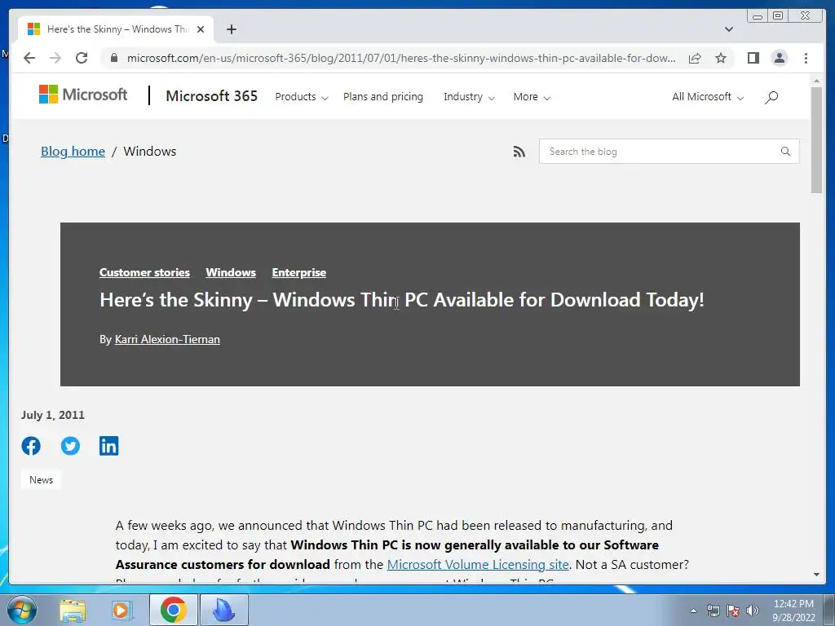Image resolution: width=835 pixels, height=626 pixels.
Task: Share the article on Facebook
Action: click(31, 446)
